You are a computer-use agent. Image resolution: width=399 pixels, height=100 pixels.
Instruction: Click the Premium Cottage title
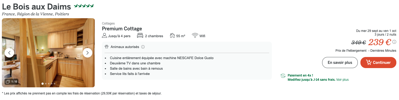point(122,29)
